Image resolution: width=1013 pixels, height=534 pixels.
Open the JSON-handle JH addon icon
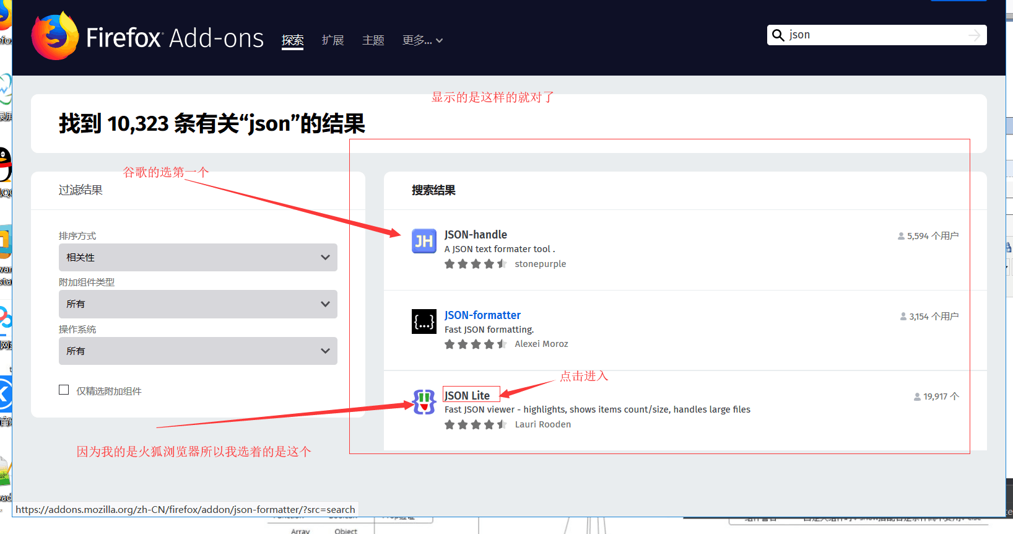424,241
